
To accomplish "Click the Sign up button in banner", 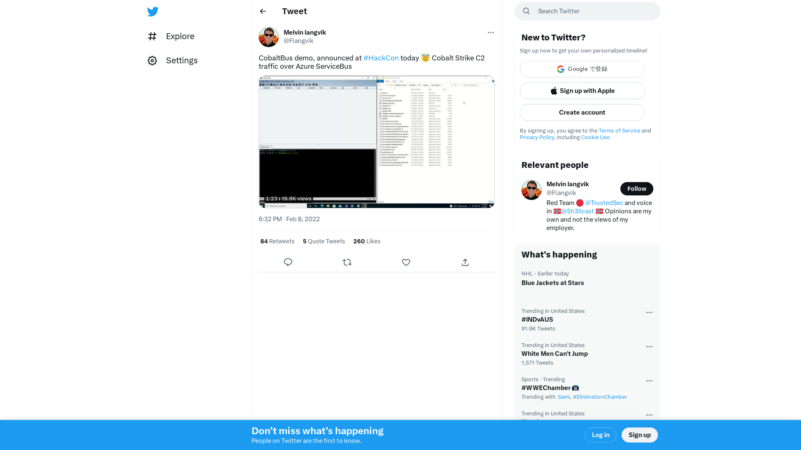I will click(x=640, y=435).
